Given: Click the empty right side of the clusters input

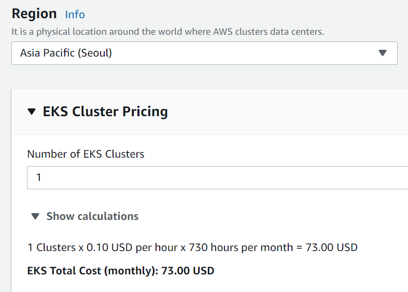Looking at the screenshot, I should [311, 177].
